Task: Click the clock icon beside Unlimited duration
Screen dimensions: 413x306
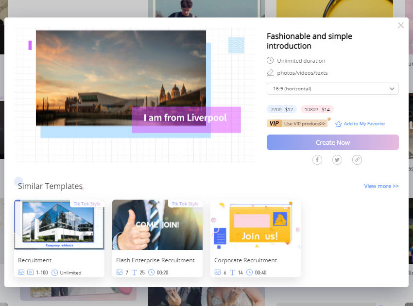Action: coord(270,61)
